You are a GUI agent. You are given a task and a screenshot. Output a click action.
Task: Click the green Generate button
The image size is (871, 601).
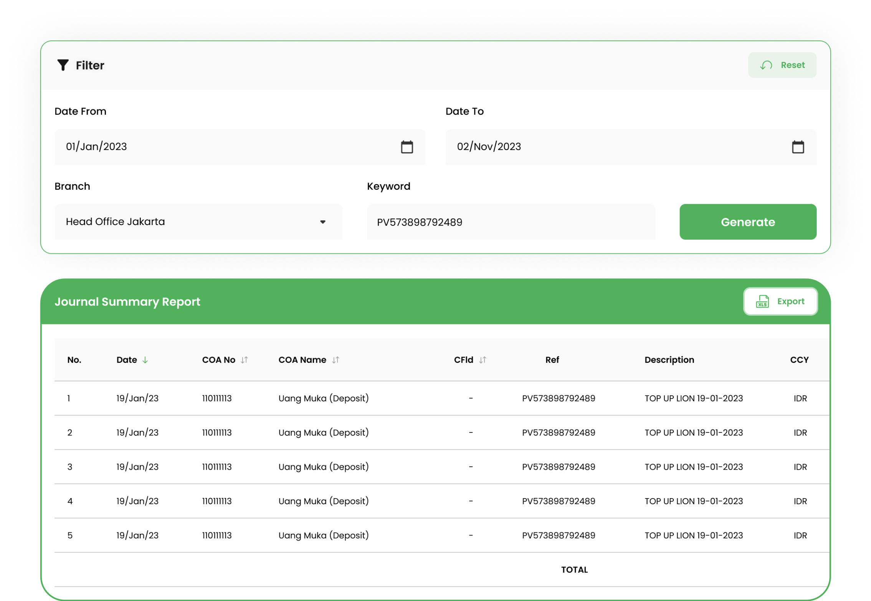point(747,222)
